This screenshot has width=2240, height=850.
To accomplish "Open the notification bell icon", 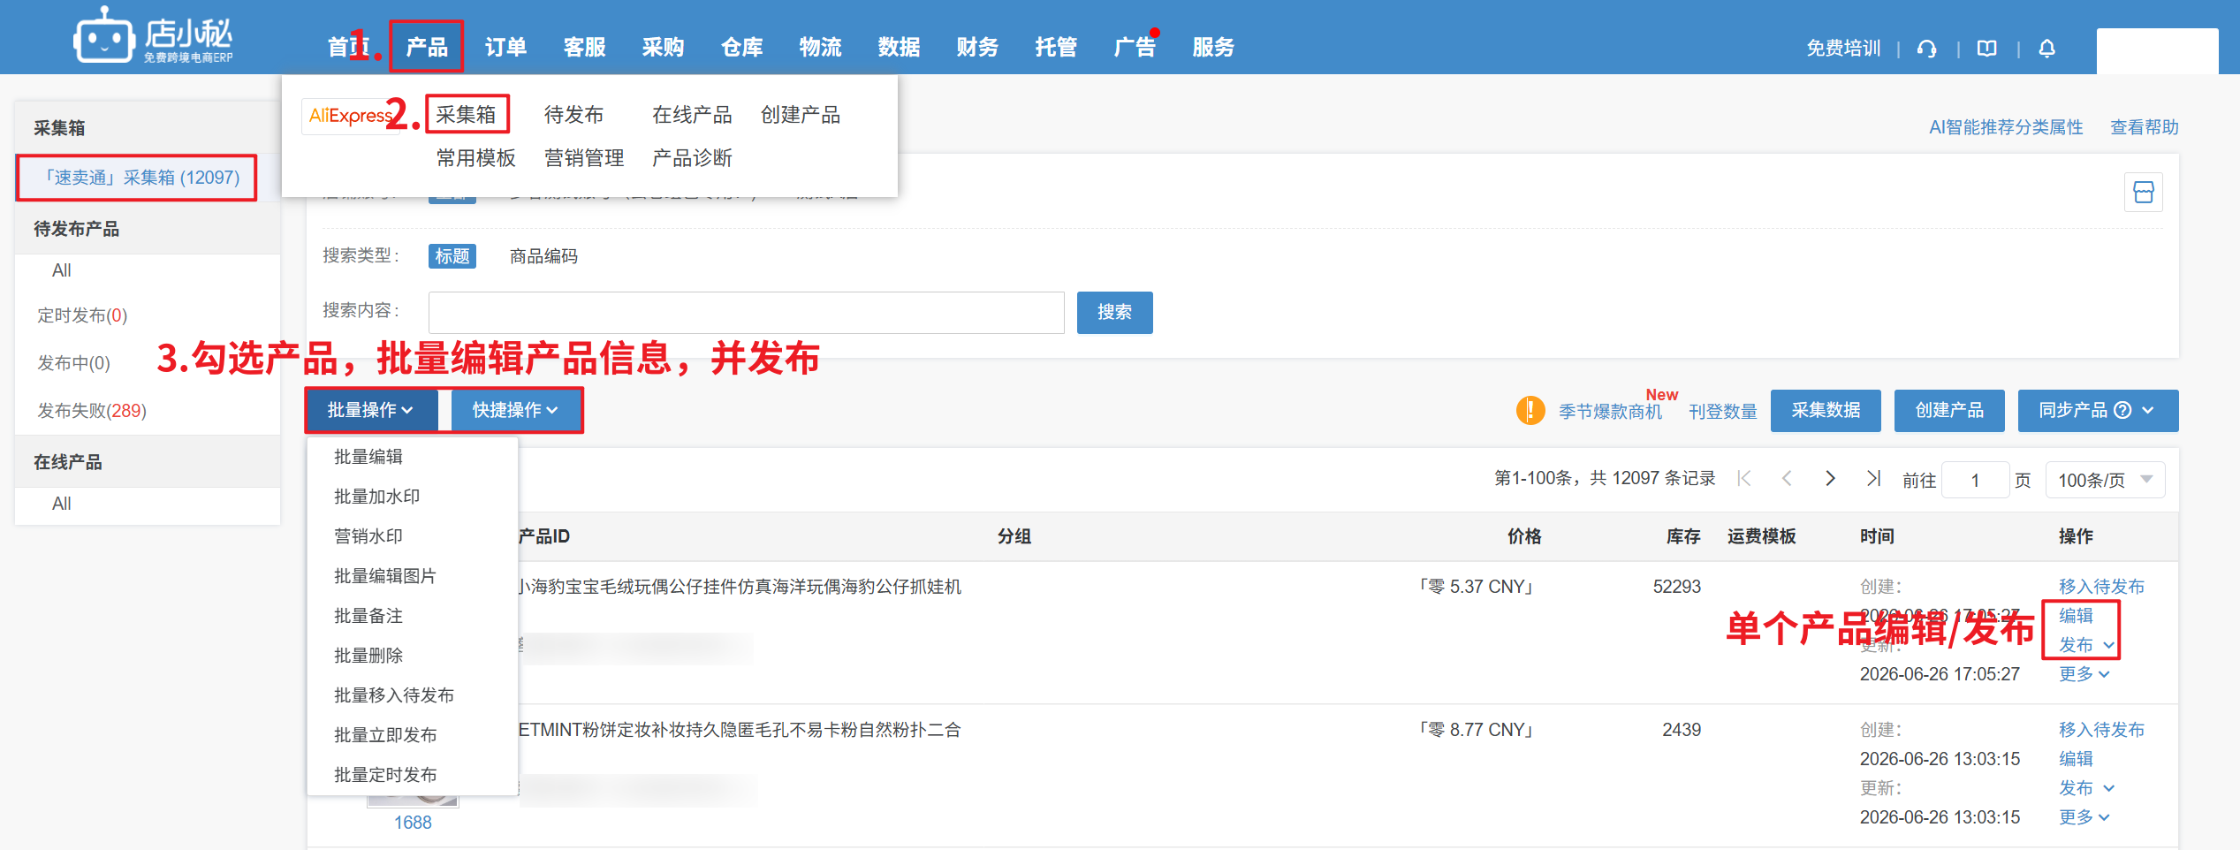I will tap(2047, 49).
